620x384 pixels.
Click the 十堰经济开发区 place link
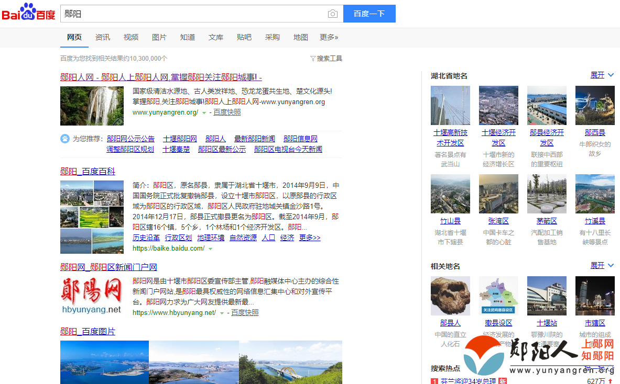tap(498, 138)
